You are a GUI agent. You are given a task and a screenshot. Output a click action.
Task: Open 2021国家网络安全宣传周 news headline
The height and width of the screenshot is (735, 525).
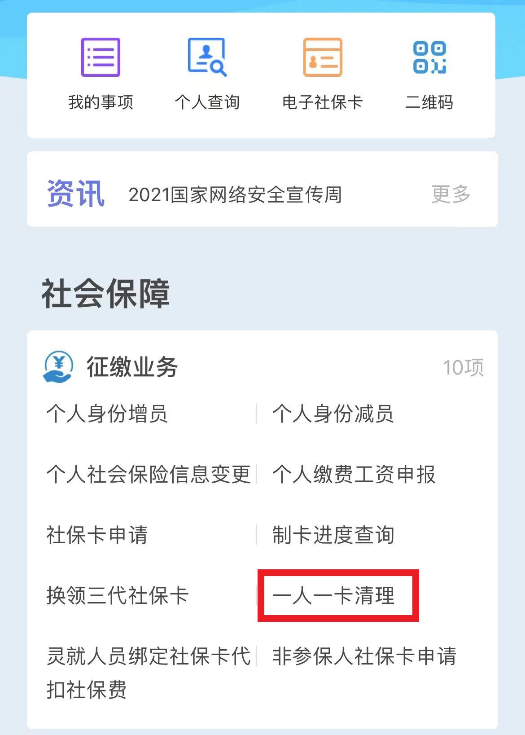(x=235, y=194)
